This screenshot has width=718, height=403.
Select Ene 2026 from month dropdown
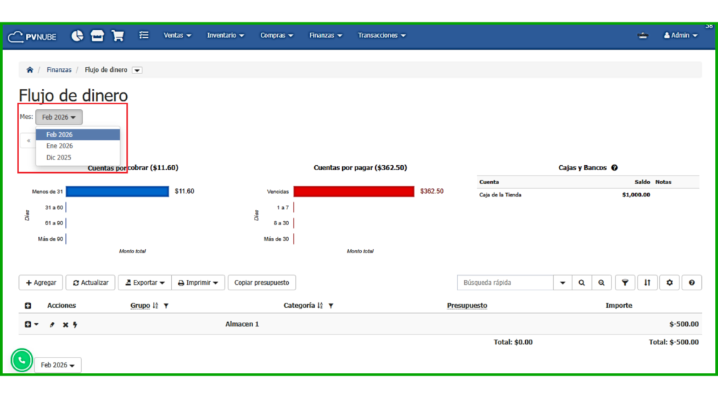tap(60, 146)
